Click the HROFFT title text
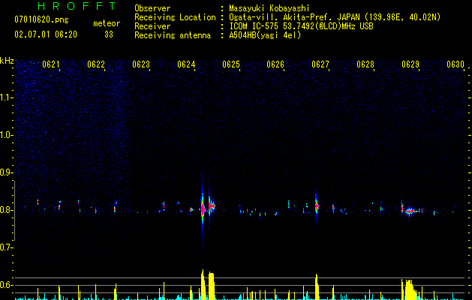 point(77,6)
